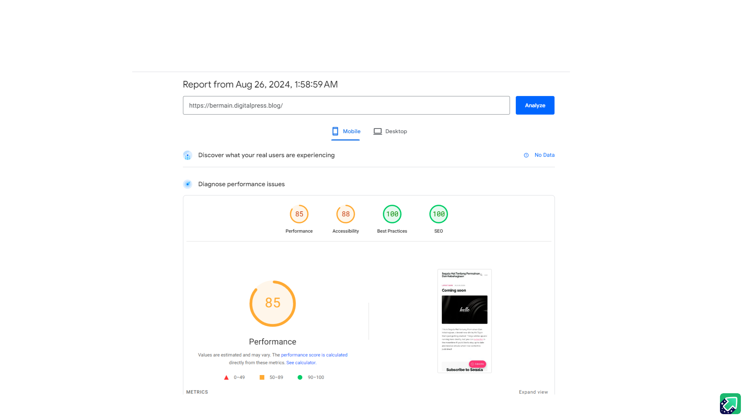Click the No Data info icon
The width and height of the screenshot is (744, 418).
point(526,155)
